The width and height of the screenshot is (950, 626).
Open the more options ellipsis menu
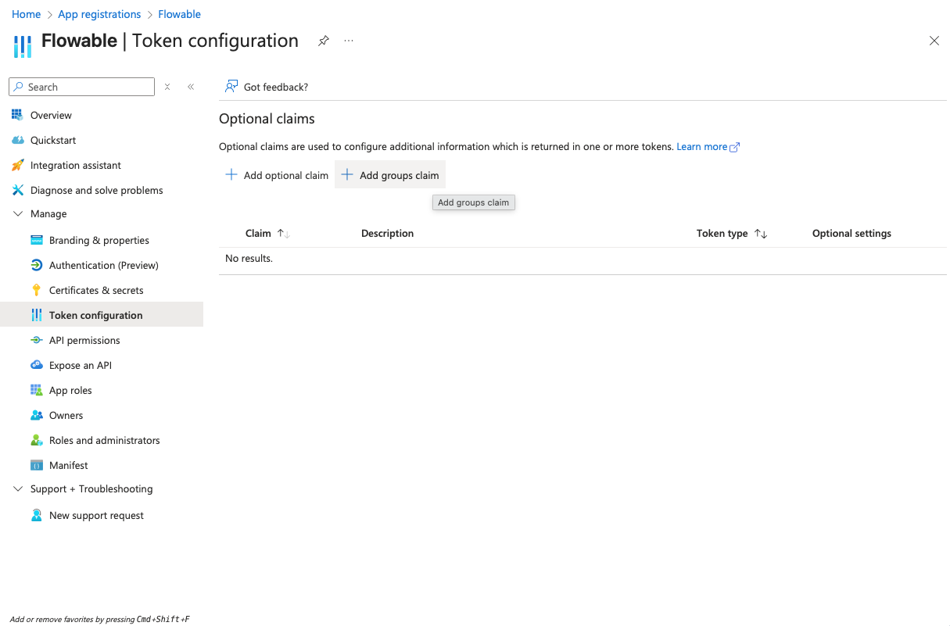click(349, 41)
